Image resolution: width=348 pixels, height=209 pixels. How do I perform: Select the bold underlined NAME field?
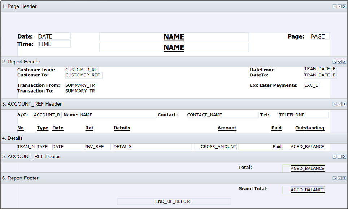point(174,37)
